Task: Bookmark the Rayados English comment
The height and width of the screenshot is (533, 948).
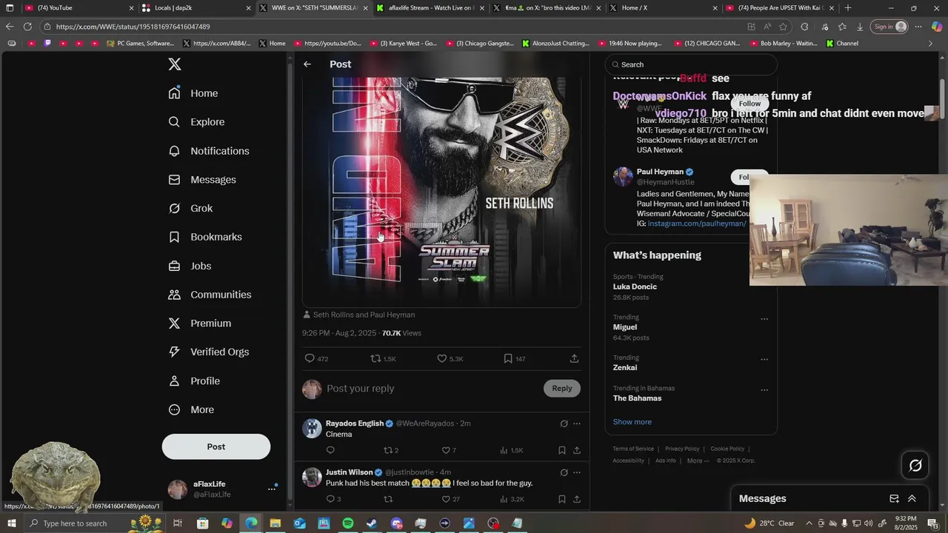Action: coord(562,450)
